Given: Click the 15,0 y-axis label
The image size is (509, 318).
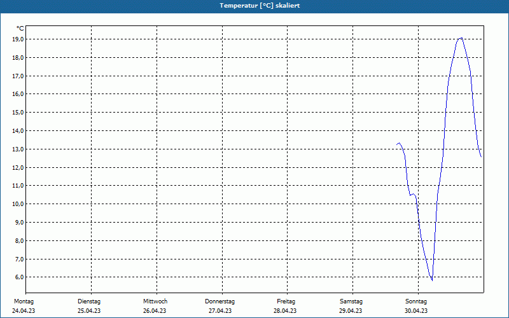Looking at the screenshot, I should coord(18,113).
